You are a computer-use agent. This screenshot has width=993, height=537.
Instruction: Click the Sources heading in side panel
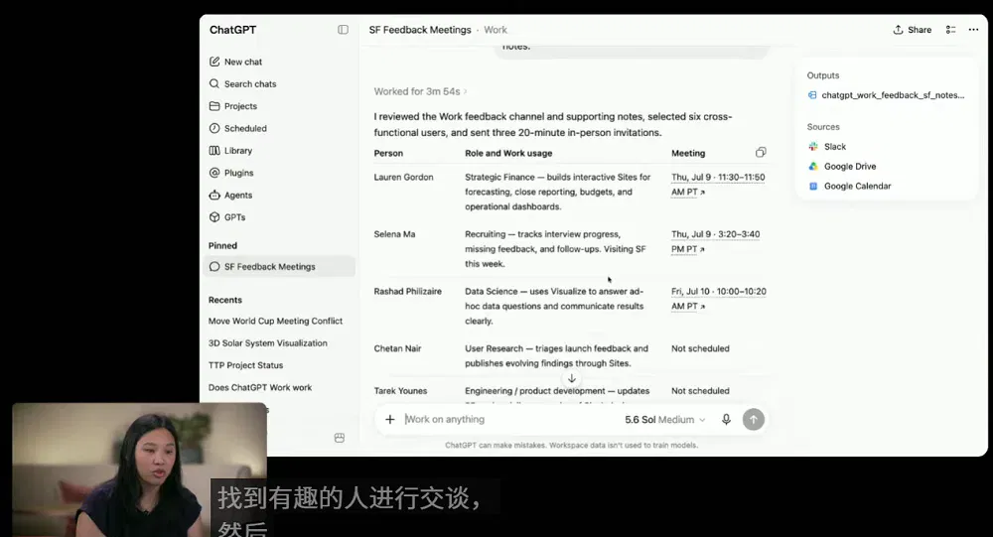click(x=822, y=127)
